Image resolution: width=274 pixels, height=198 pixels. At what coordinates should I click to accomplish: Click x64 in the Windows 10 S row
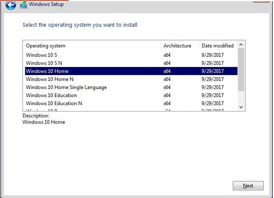(167, 55)
